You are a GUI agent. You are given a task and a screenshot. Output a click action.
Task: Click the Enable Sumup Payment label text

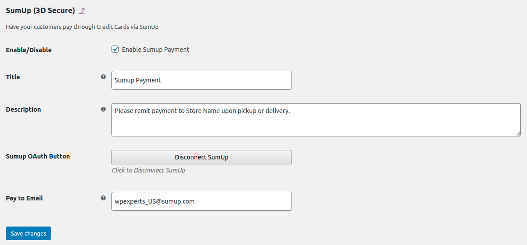(x=156, y=50)
